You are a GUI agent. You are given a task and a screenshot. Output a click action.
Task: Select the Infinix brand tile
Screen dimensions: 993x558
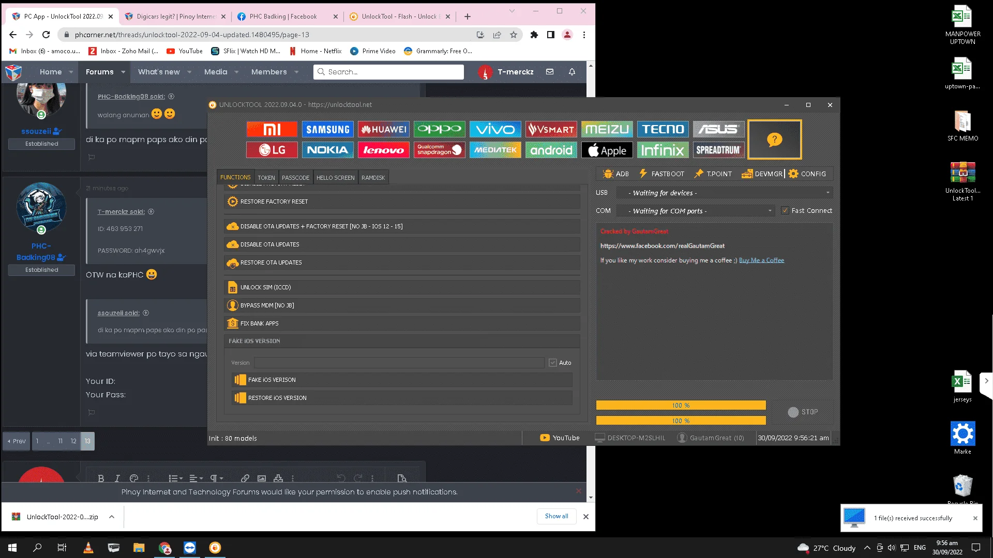pos(663,150)
